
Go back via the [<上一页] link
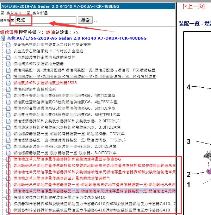(x=194, y=6)
